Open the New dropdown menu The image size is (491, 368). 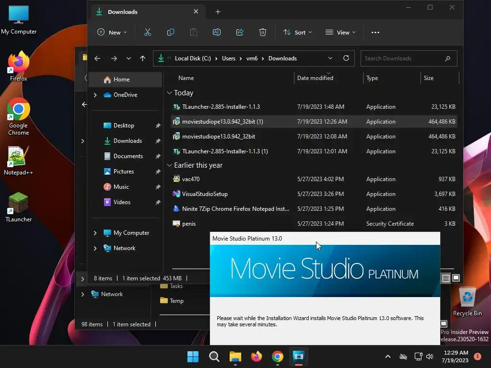click(x=112, y=32)
